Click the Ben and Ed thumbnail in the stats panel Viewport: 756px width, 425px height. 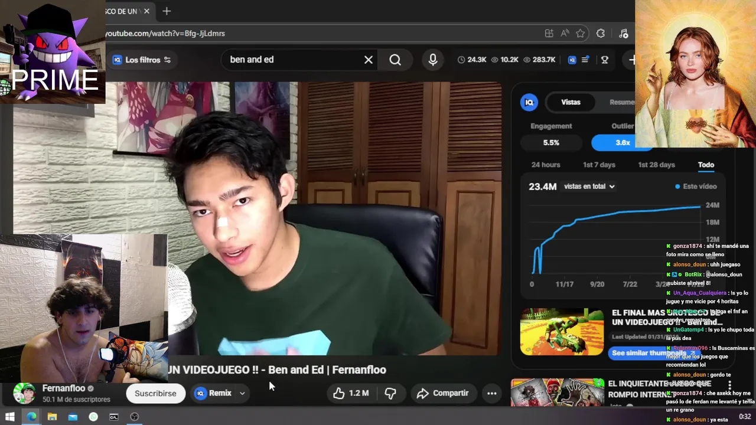(x=562, y=332)
